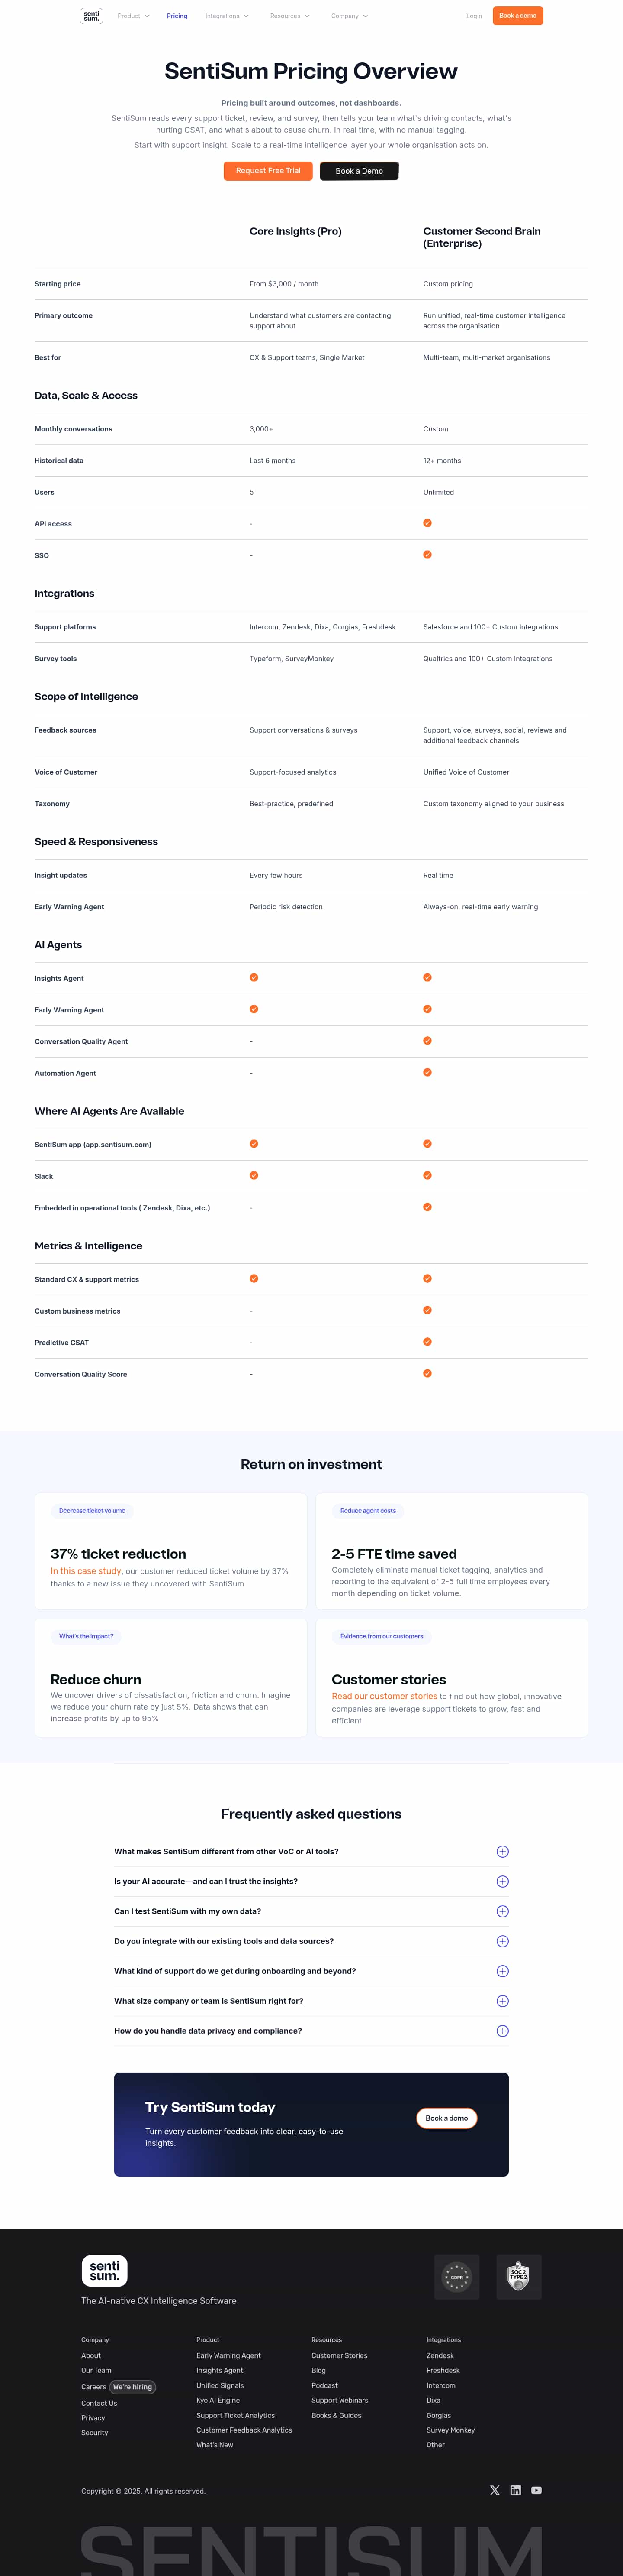
Task: Expand the 'What makes SentiSum different' FAQ plus icon
Action: pyautogui.click(x=502, y=1851)
